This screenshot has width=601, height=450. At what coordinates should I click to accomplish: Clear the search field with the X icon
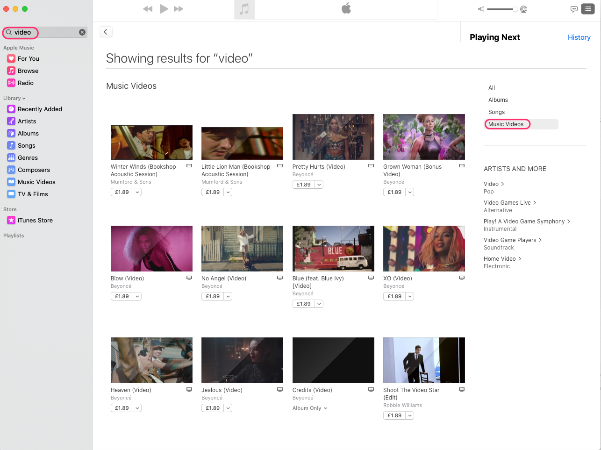[82, 32]
